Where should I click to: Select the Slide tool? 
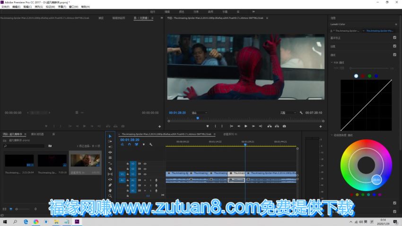point(110,179)
